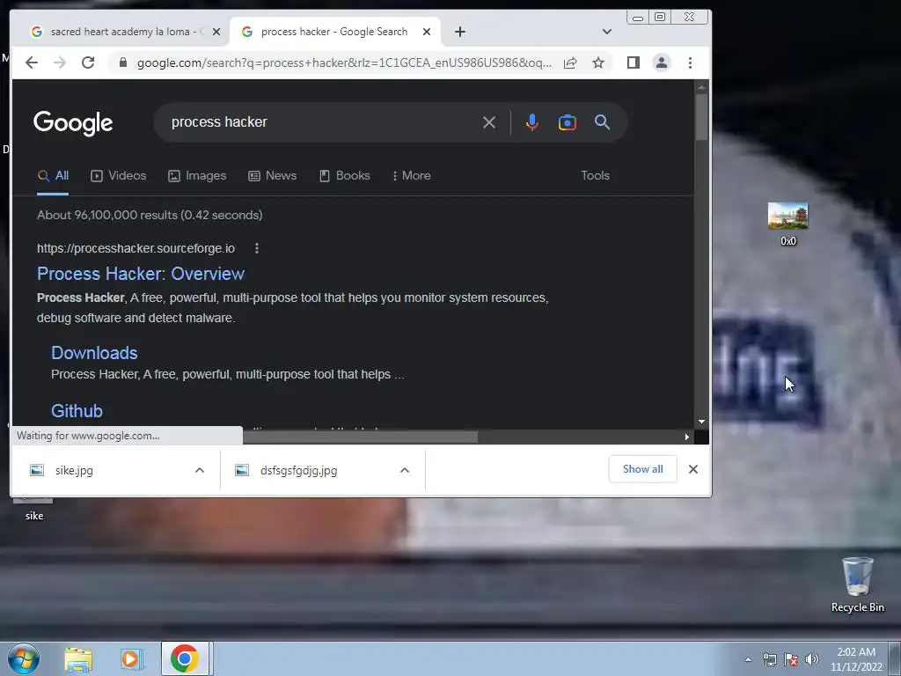Bookmark this page with the star icon

(598, 62)
